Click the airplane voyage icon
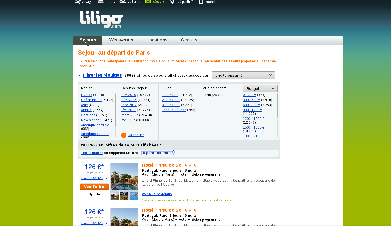 tap(78, 2)
